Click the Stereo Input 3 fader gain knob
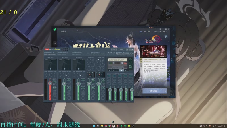Screen dimensions: 227x128 coord(79,84)
